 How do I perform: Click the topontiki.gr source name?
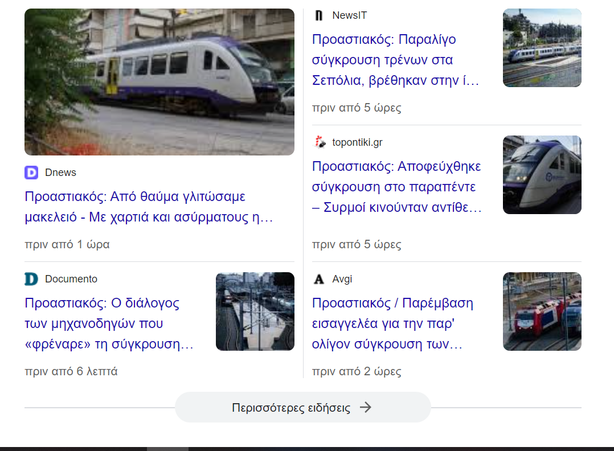[357, 142]
